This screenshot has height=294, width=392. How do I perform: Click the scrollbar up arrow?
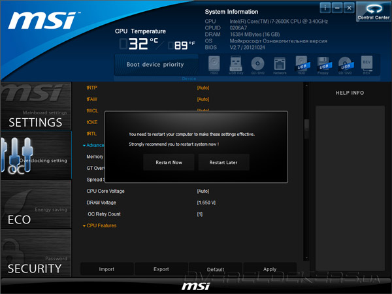point(306,86)
